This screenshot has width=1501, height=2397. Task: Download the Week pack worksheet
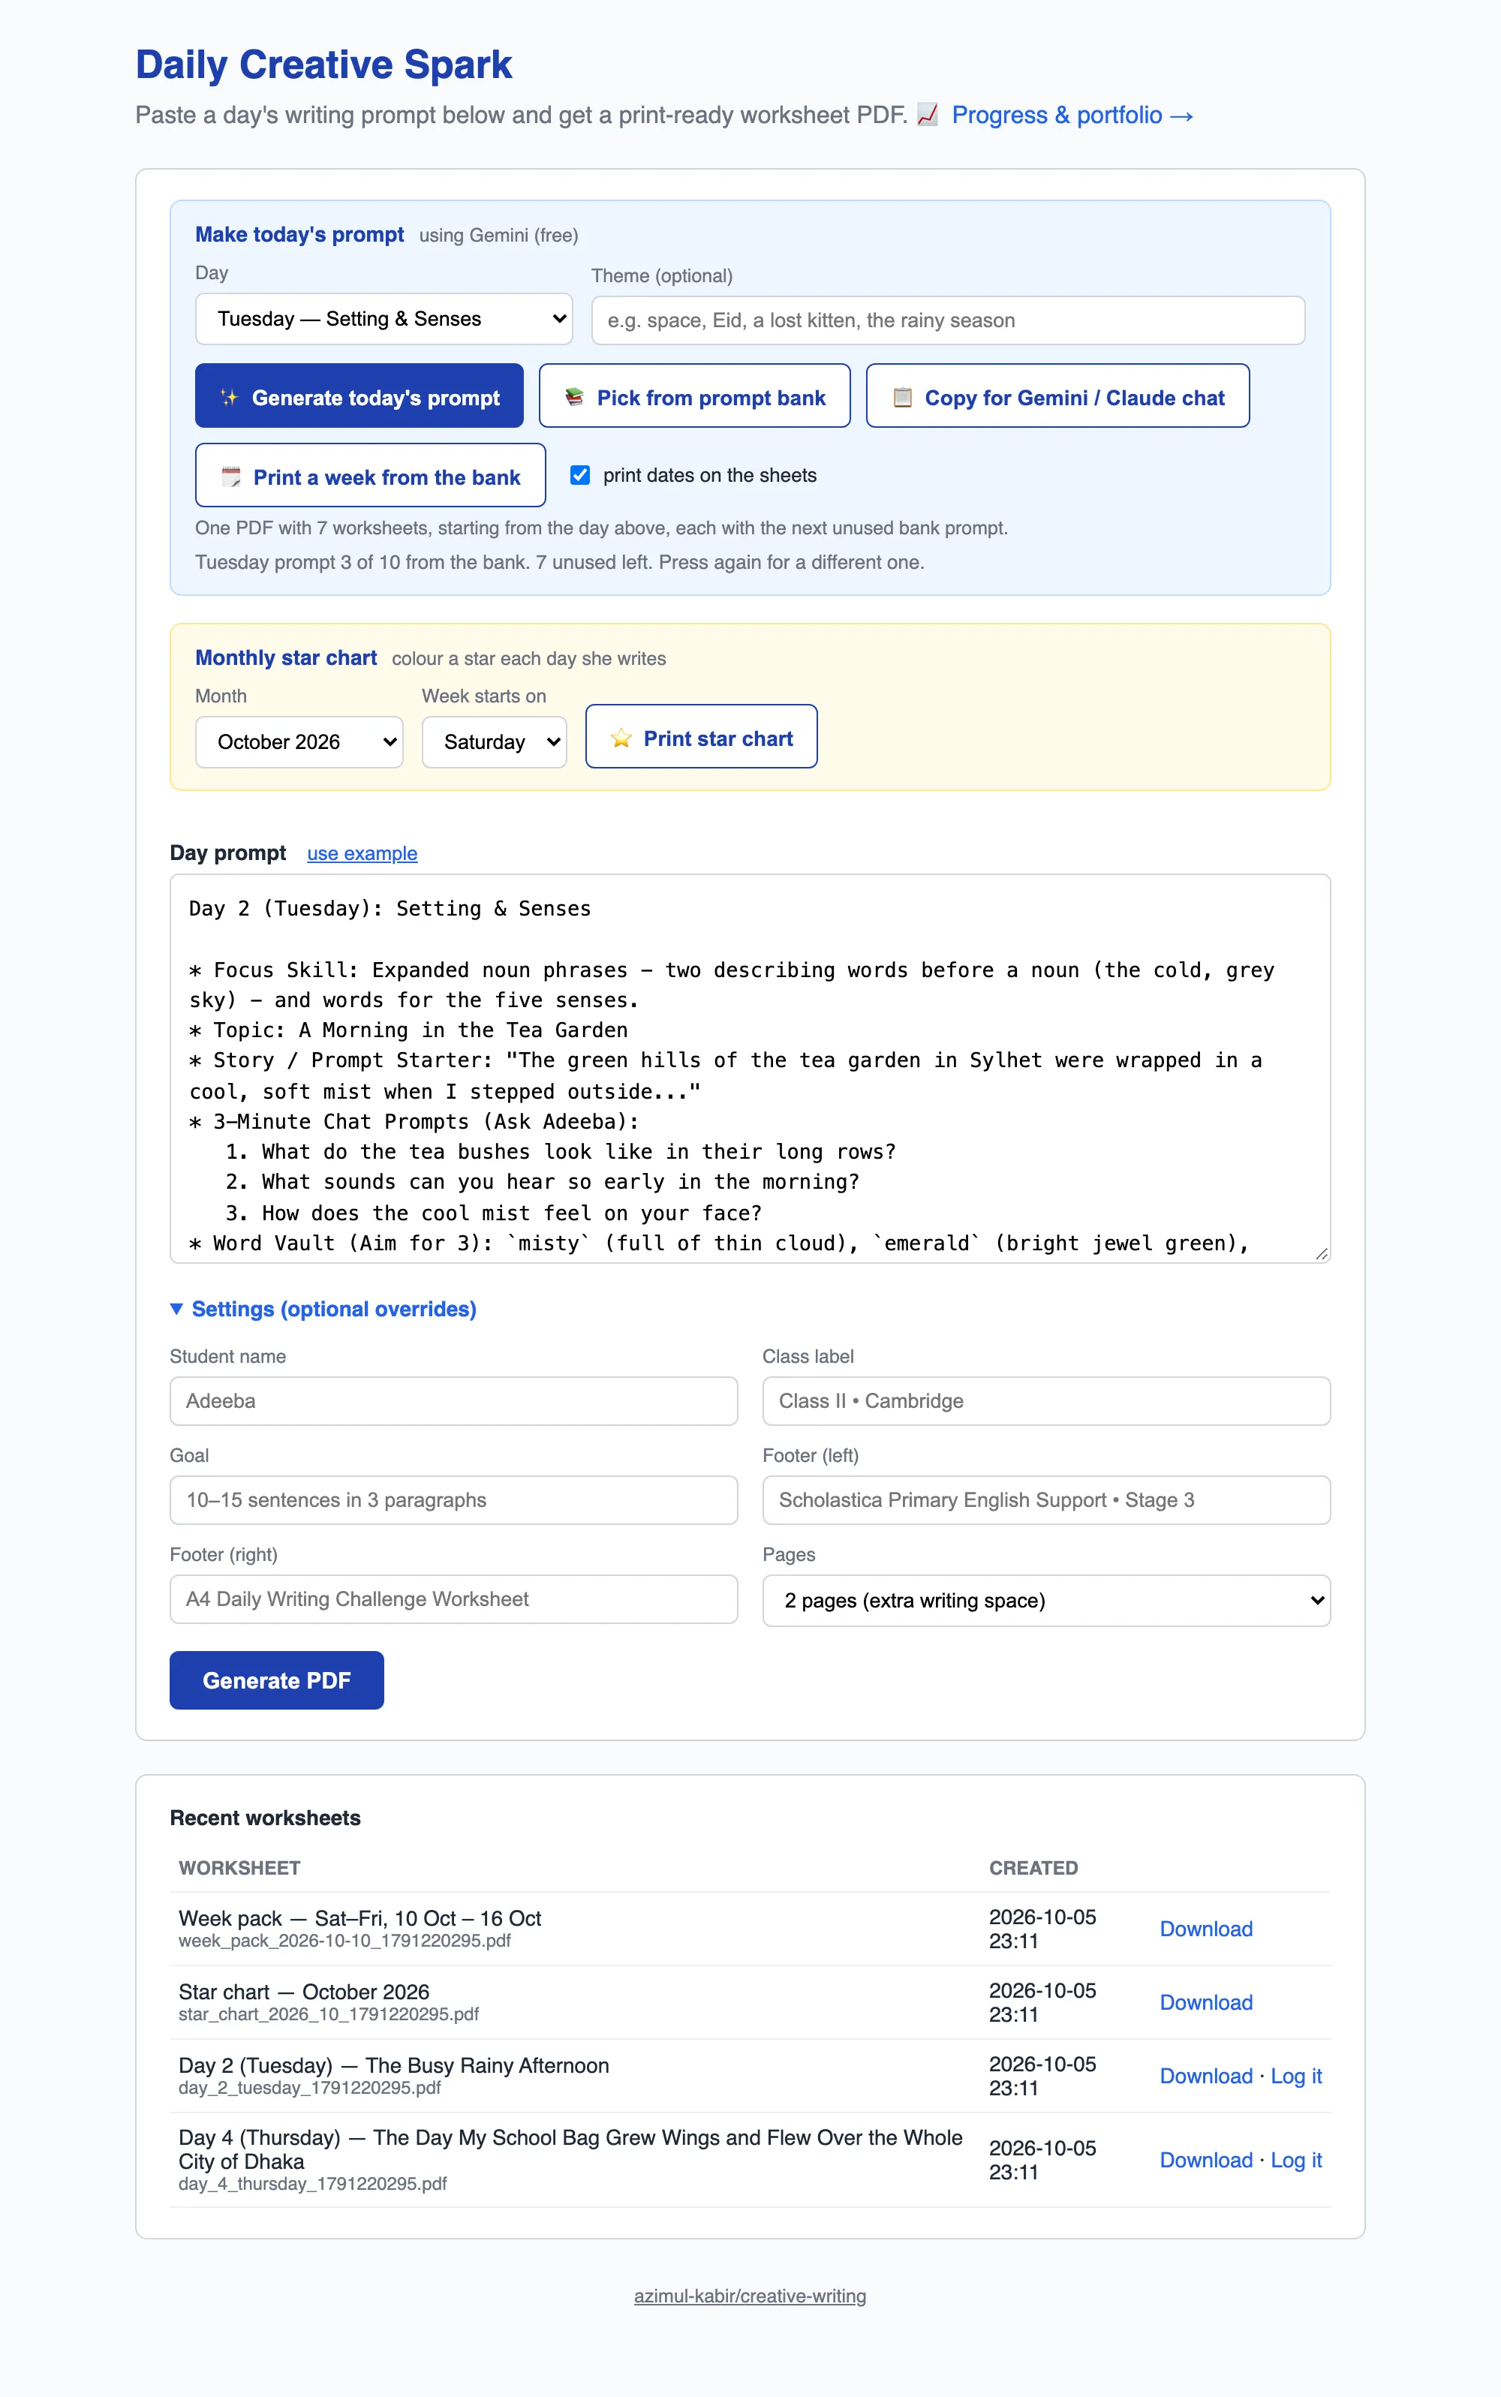1206,1929
